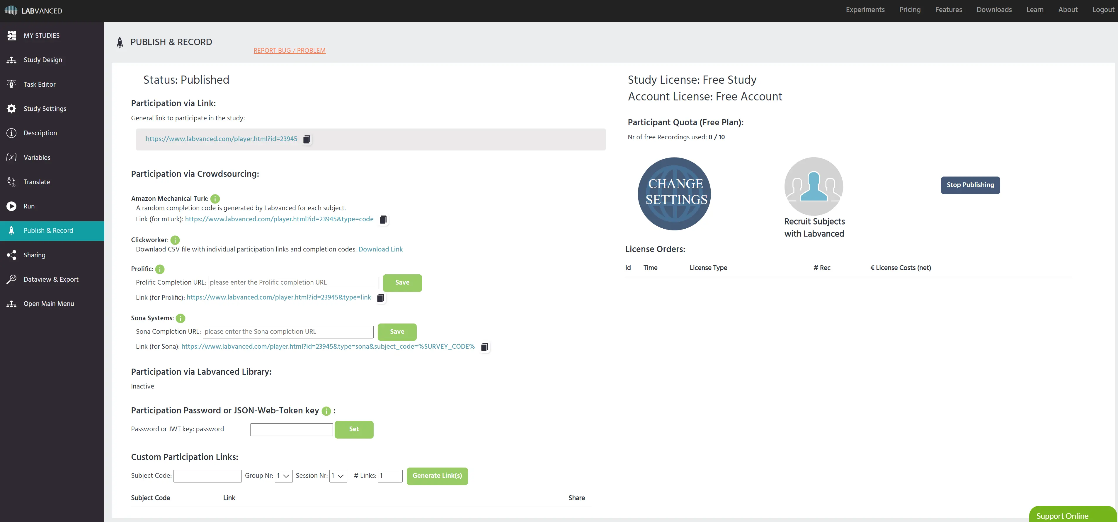Open the general player.html?id=23945 link
1118x522 pixels.
[x=221, y=139]
